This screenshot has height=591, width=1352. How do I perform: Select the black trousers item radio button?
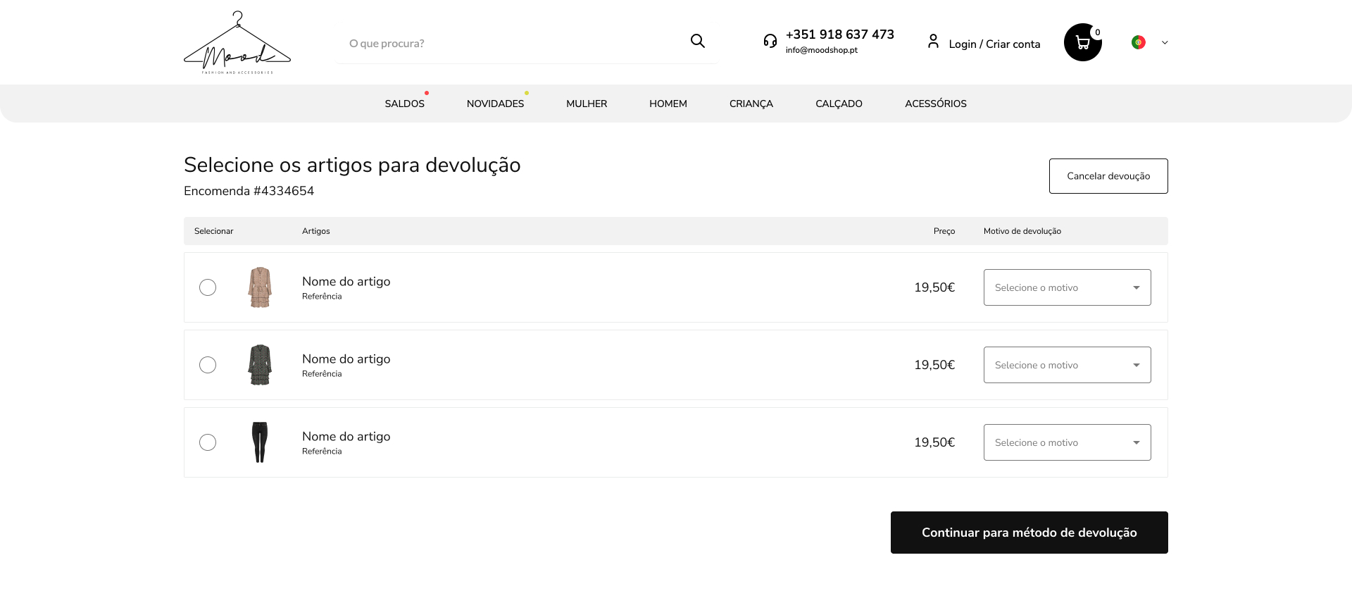point(208,442)
